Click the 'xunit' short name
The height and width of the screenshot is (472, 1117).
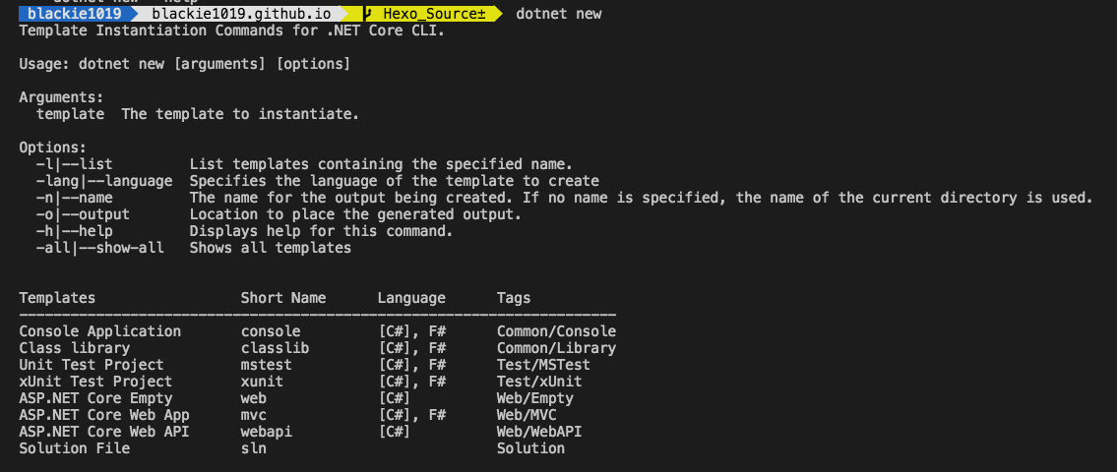tap(262, 382)
